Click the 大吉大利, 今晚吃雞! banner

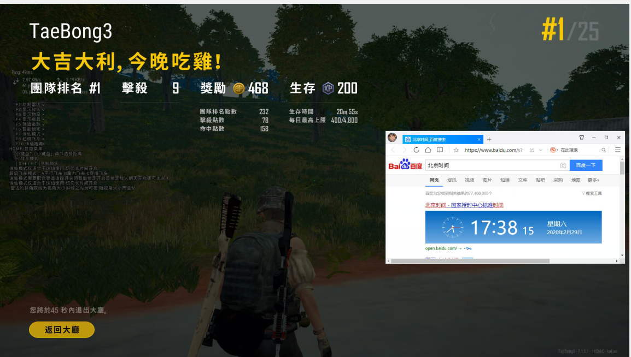coord(127,62)
